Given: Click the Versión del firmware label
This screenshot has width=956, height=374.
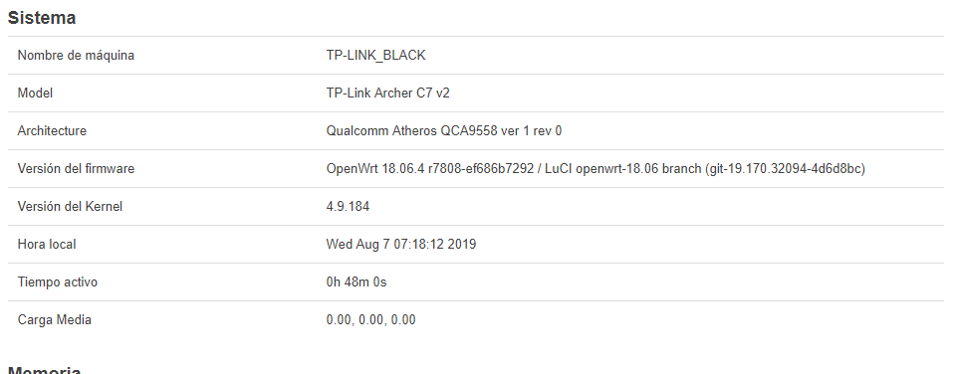Looking at the screenshot, I should [76, 169].
